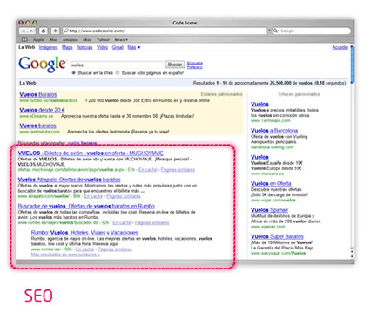Open the Imágenes tab link
The height and width of the screenshot is (320, 377).
48,47
